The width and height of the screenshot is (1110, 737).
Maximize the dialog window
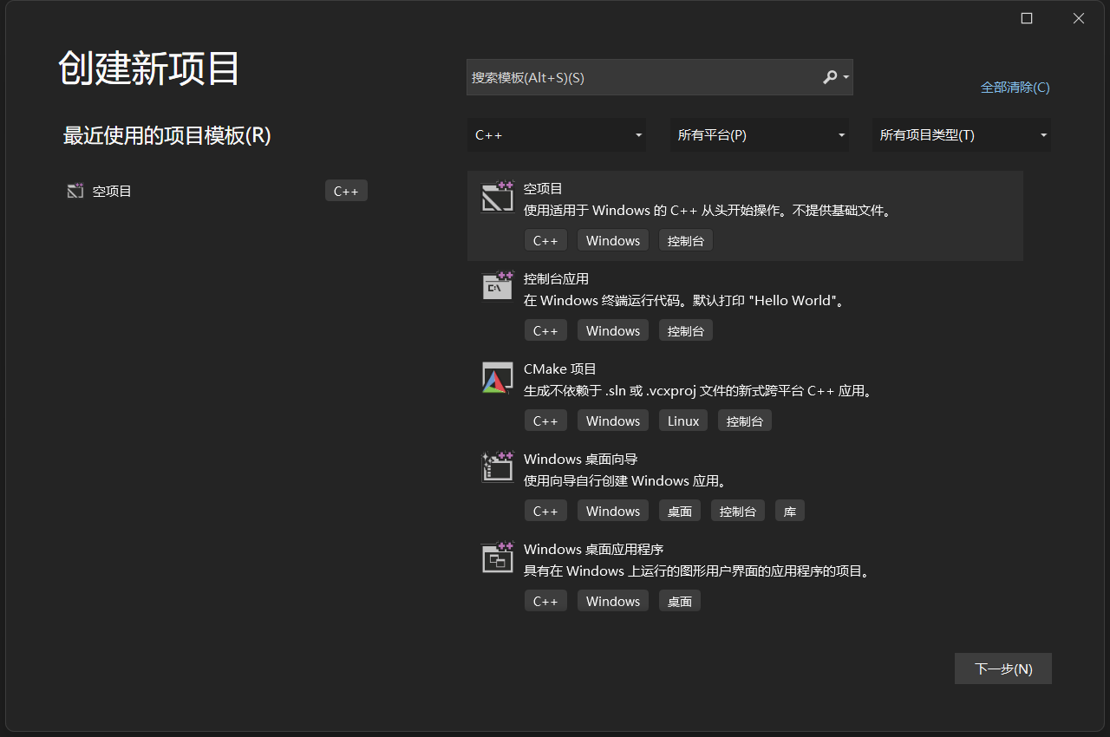point(1027,18)
